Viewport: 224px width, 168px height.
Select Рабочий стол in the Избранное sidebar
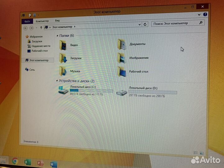pyautogui.click(x=39, y=51)
